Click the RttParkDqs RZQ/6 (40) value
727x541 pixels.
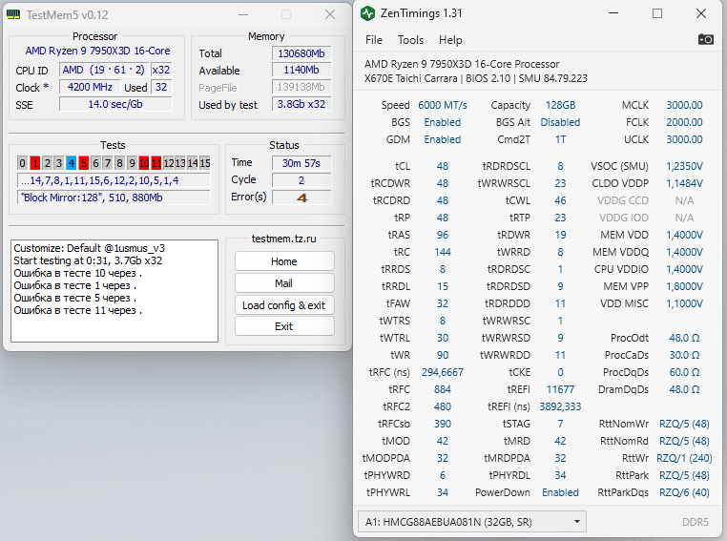click(684, 492)
